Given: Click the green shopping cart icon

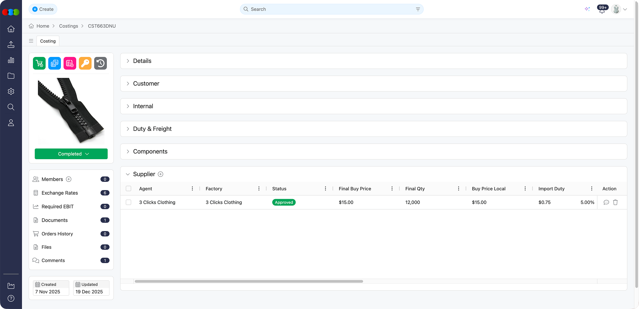Looking at the screenshot, I should point(39,63).
